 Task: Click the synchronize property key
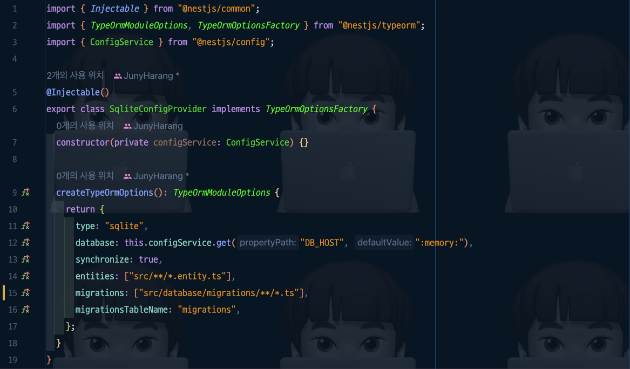102,260
